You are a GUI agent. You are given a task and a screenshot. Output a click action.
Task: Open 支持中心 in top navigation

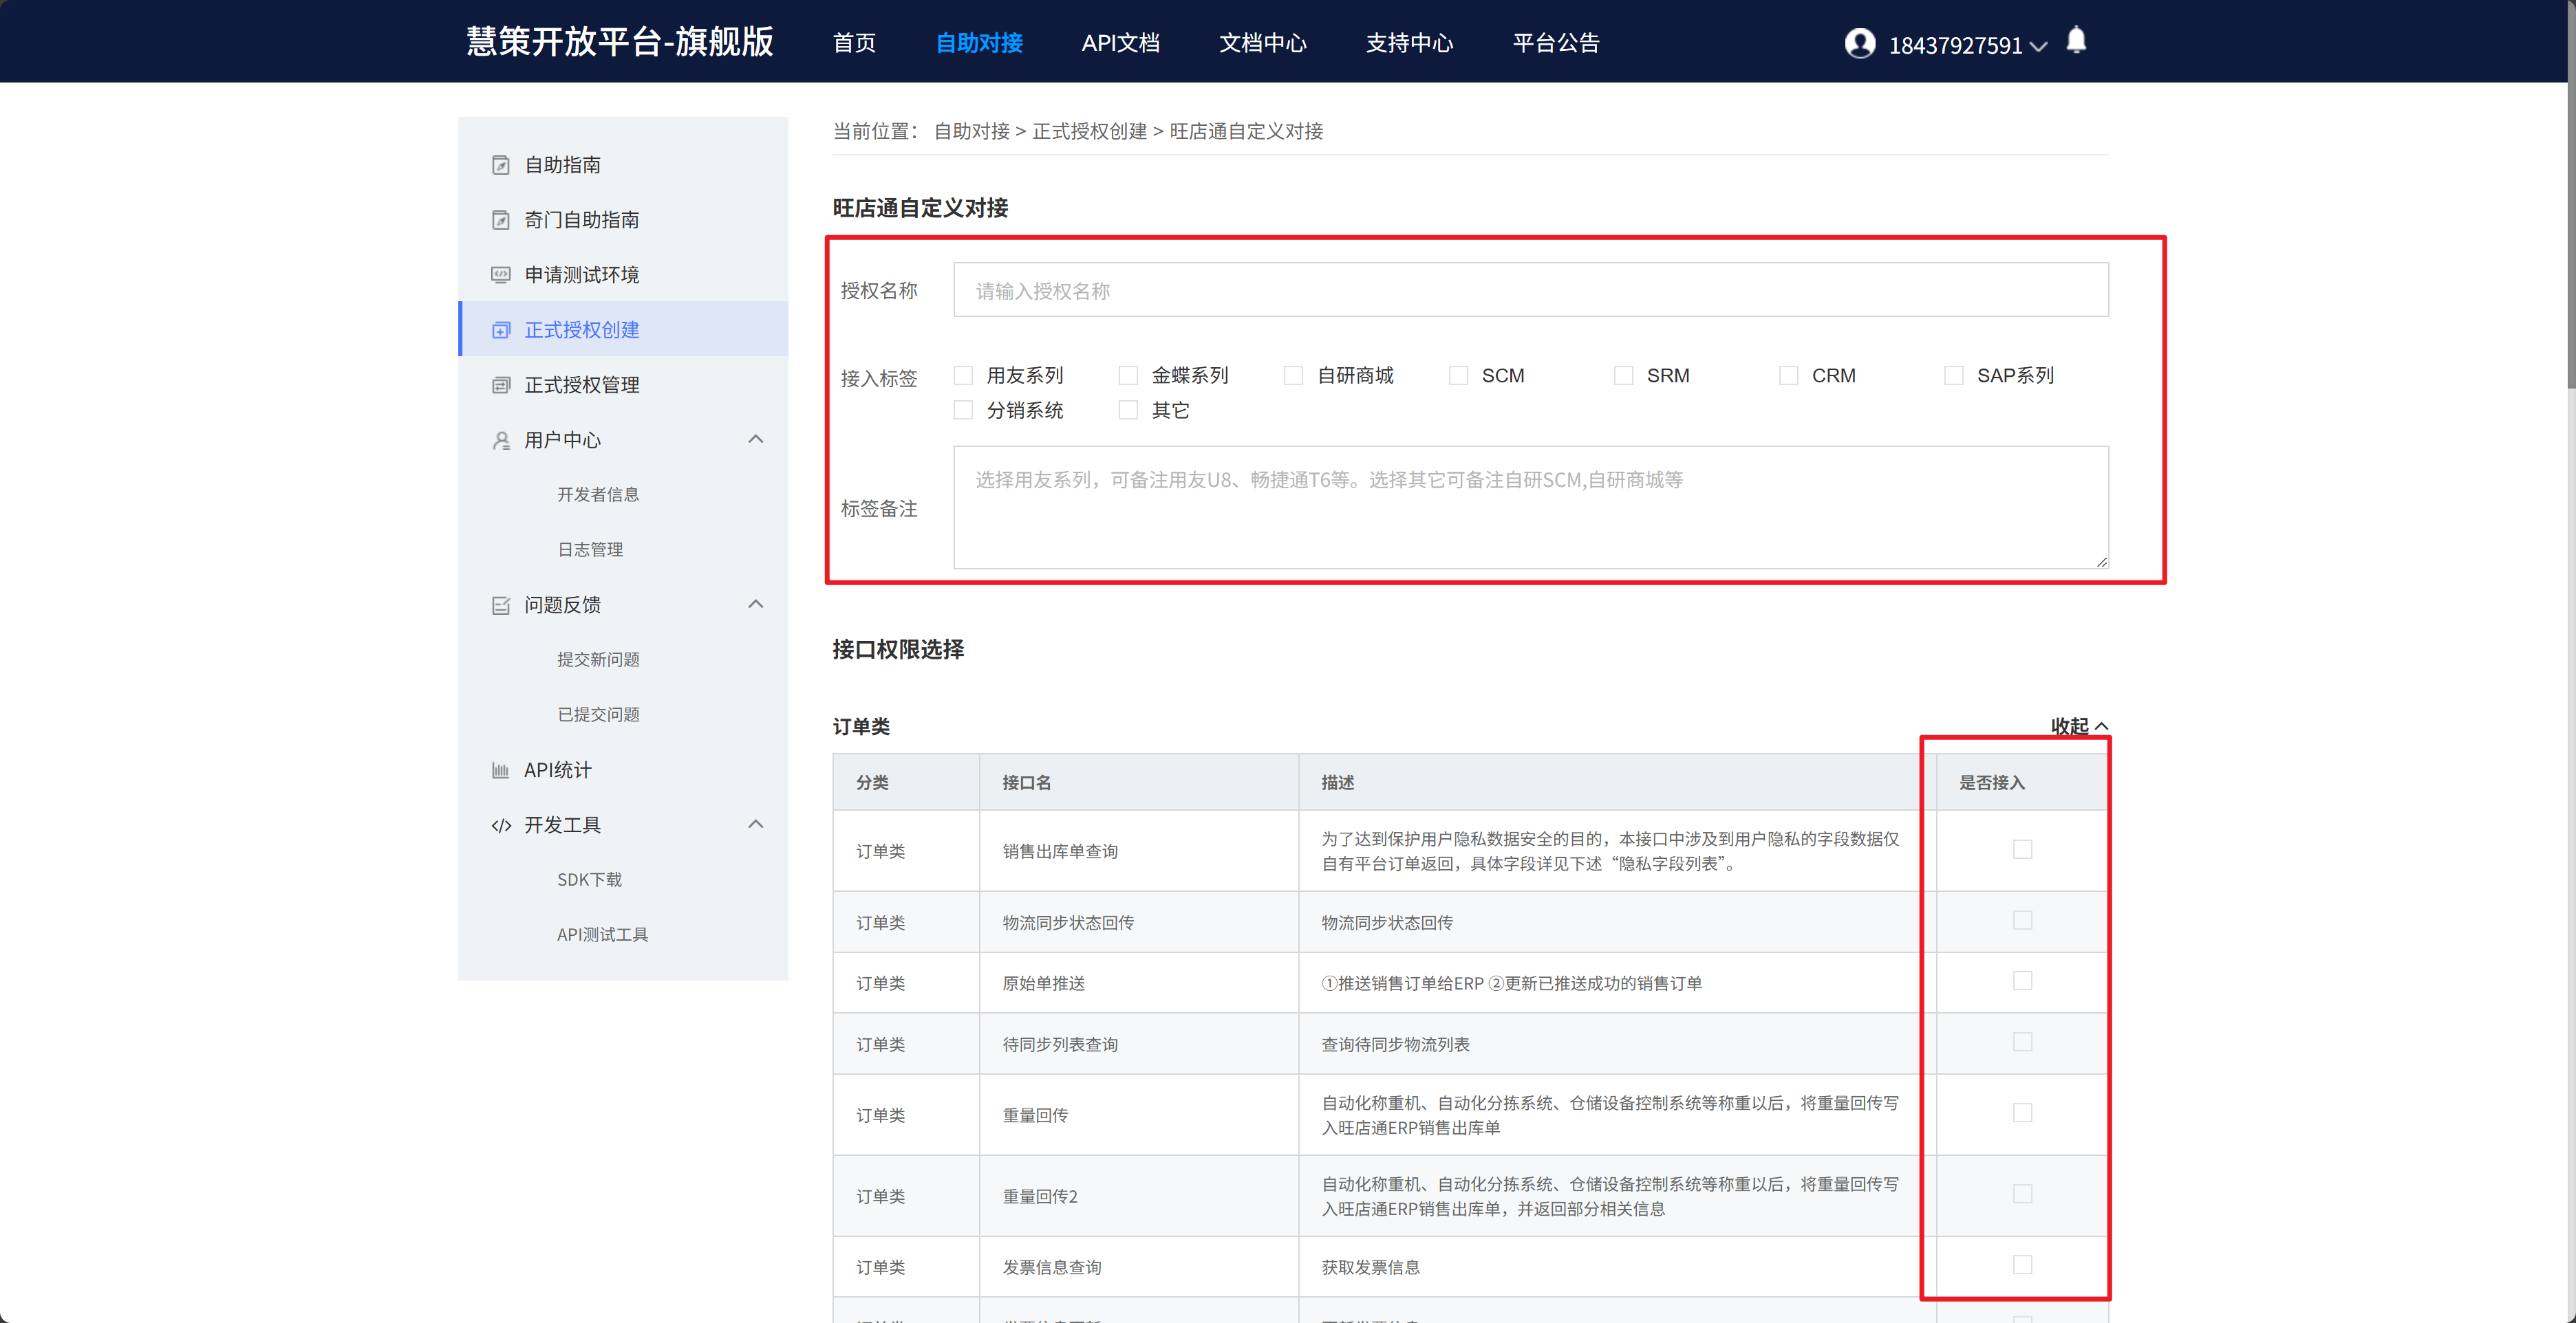pos(1410,43)
